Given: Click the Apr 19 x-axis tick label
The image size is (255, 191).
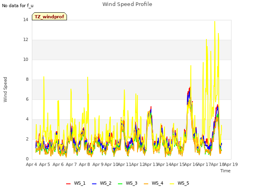Looking at the screenshot, I should [x=231, y=164].
